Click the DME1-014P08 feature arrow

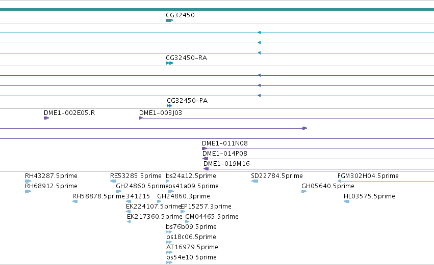205,159
